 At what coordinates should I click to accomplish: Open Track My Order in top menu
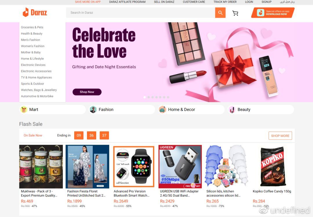coord(225,2)
